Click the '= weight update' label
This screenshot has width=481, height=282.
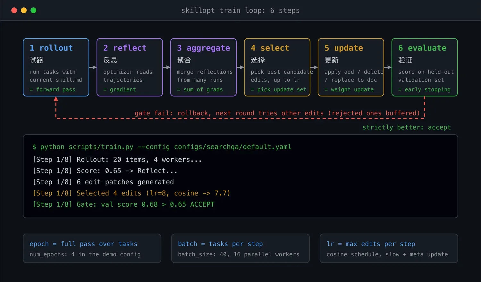click(349, 89)
